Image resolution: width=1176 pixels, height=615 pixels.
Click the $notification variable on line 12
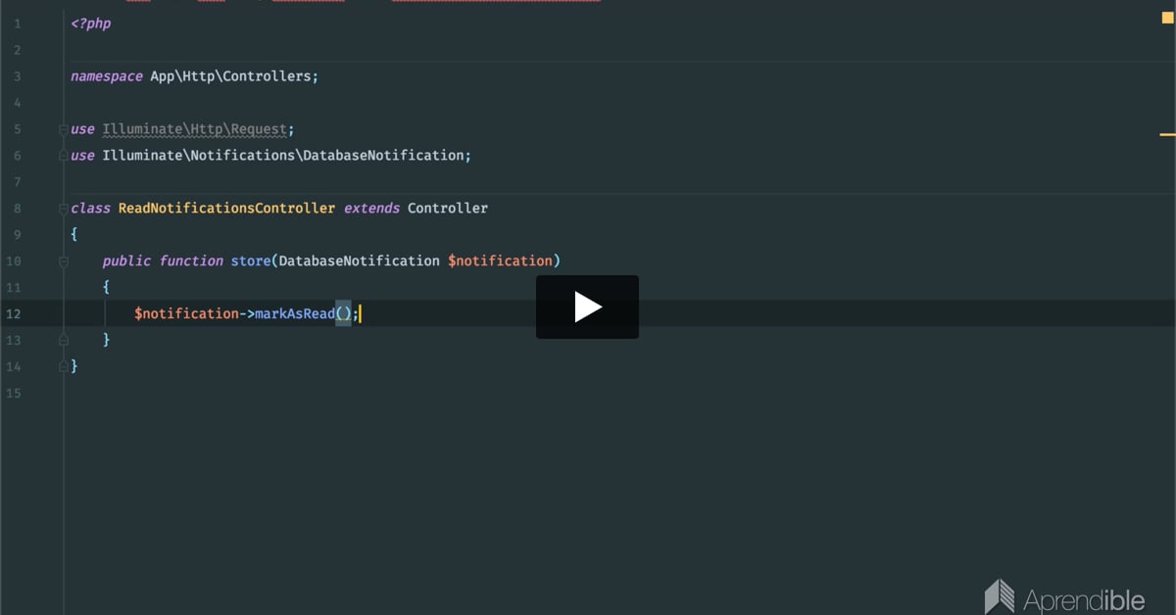pyautogui.click(x=186, y=313)
